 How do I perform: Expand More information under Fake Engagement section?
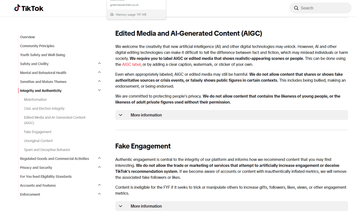(x=231, y=206)
